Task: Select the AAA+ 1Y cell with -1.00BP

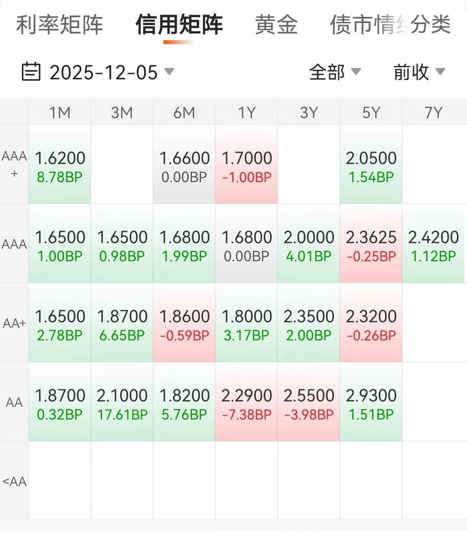Action: point(246,165)
